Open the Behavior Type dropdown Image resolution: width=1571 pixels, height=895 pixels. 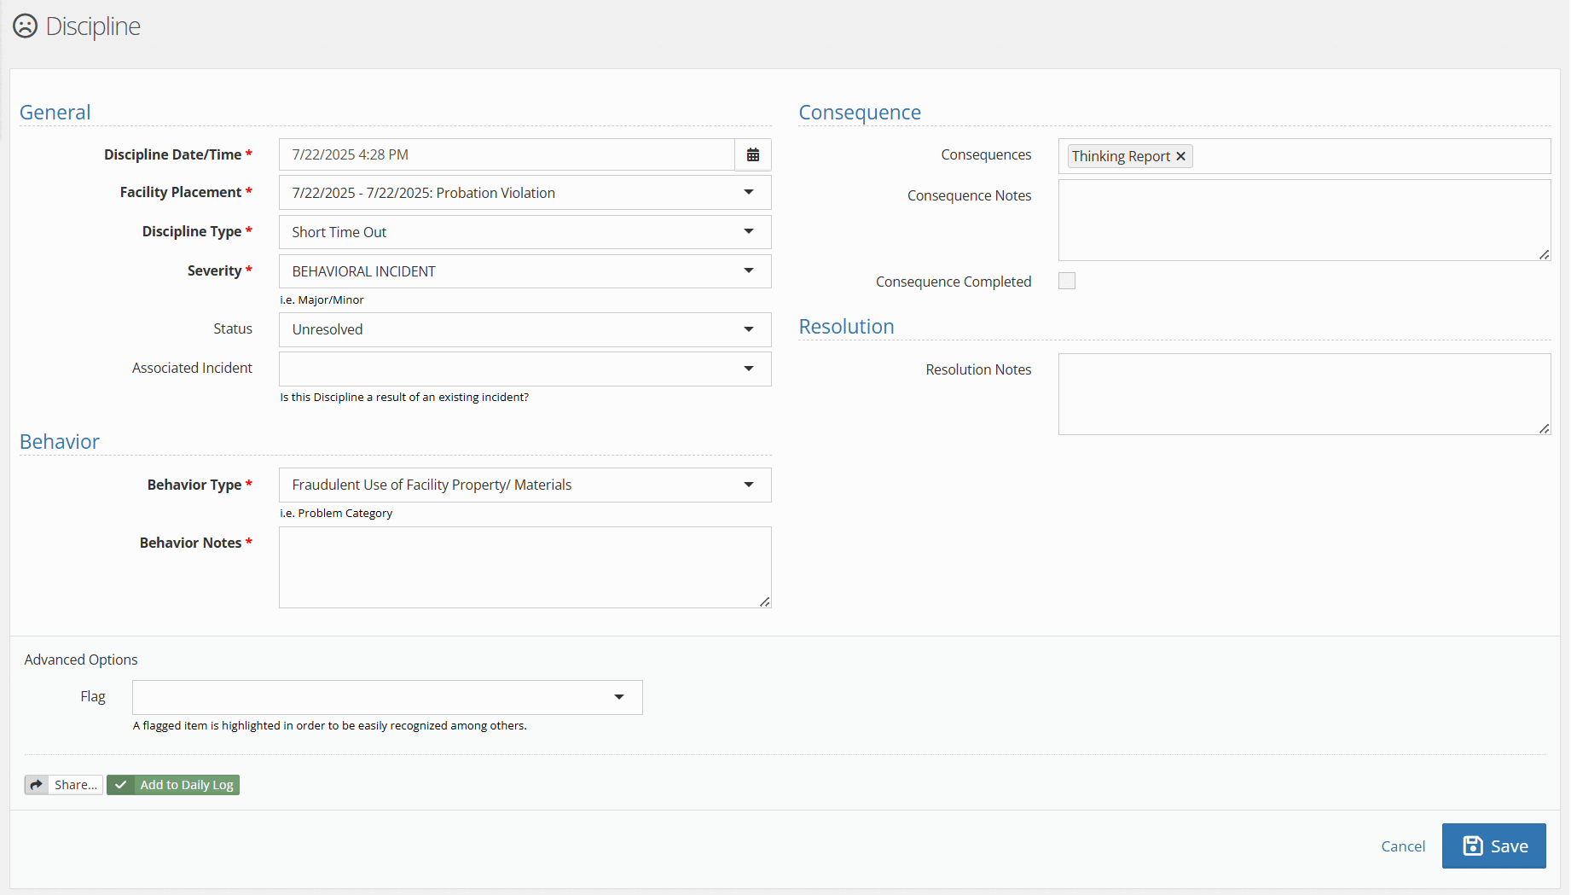pos(525,485)
